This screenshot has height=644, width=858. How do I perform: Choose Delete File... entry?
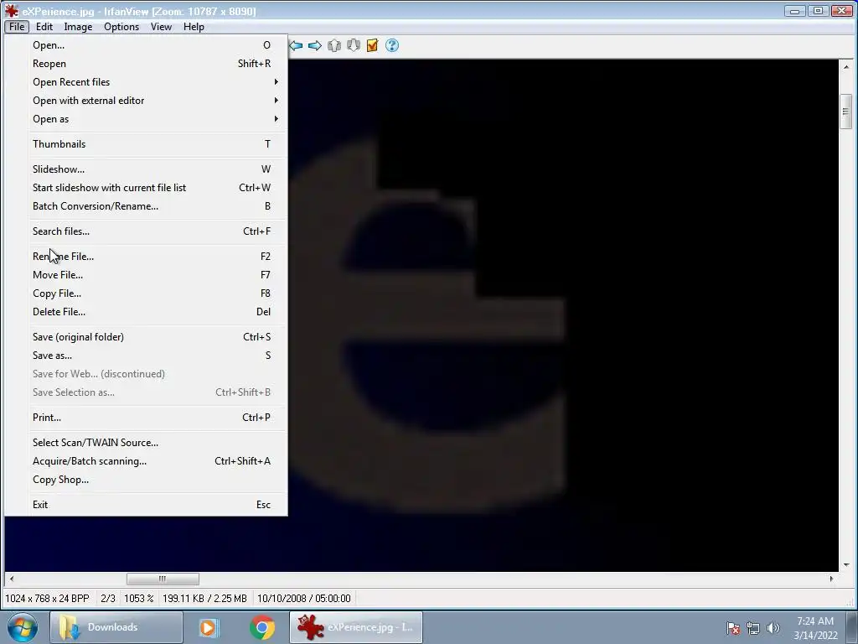tap(157, 312)
